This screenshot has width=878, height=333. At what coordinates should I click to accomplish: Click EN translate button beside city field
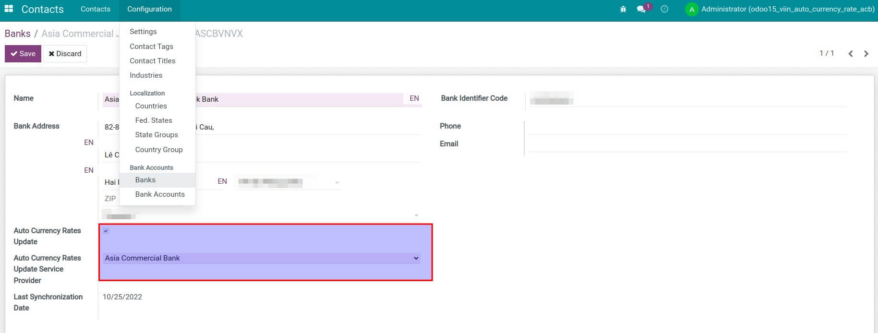[222, 181]
